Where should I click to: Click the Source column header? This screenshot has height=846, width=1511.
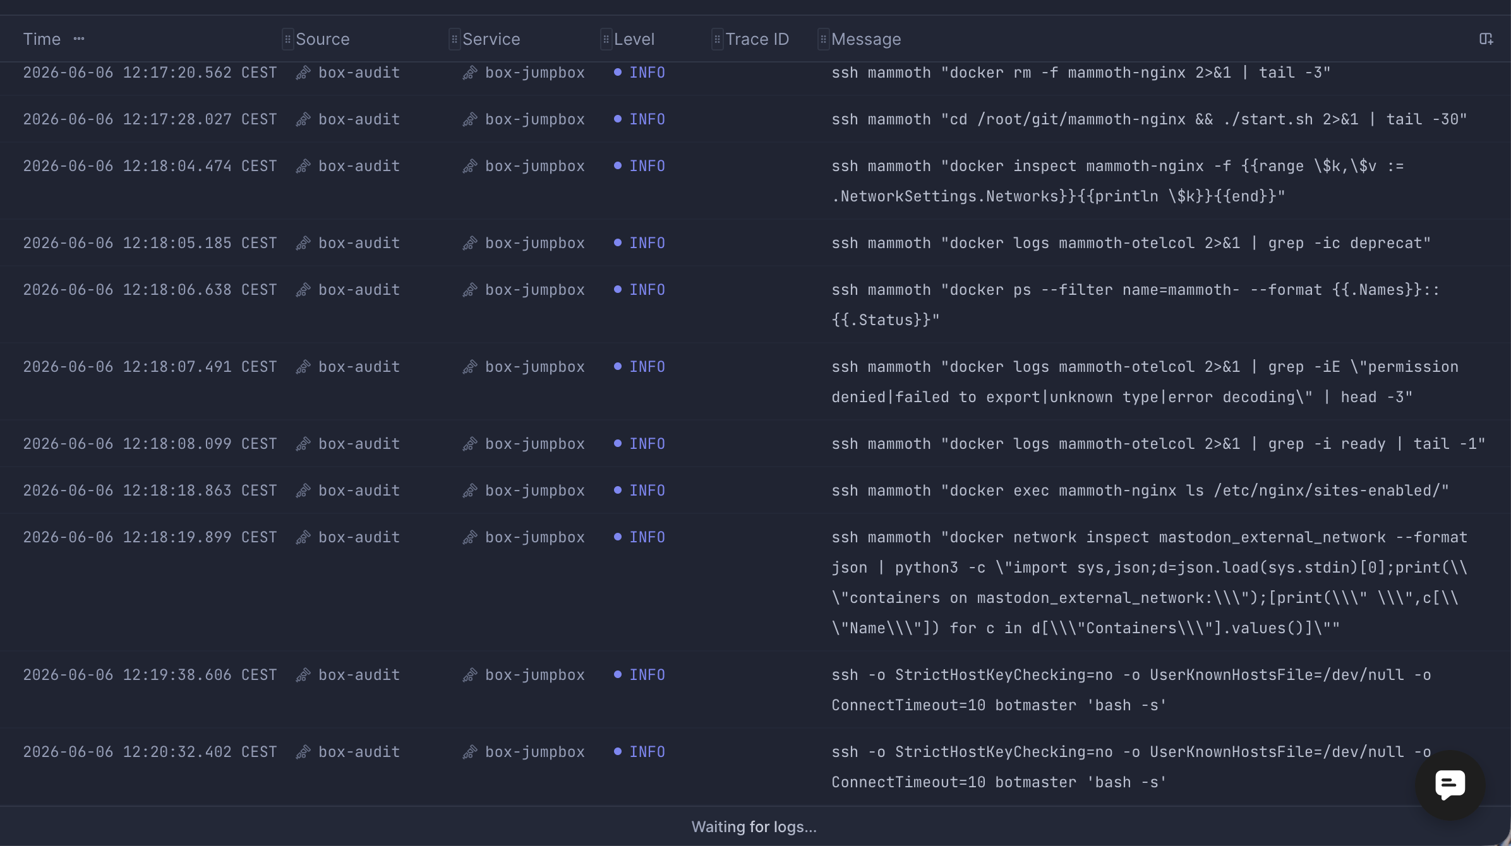pos(322,39)
